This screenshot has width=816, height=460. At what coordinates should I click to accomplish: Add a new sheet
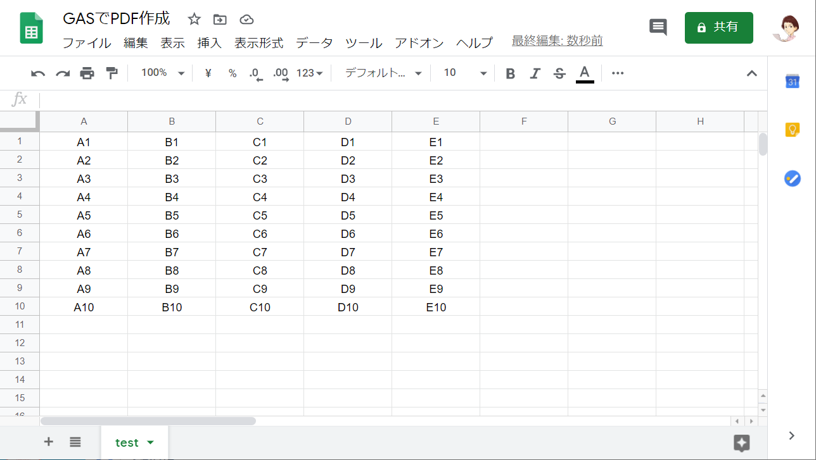48,442
